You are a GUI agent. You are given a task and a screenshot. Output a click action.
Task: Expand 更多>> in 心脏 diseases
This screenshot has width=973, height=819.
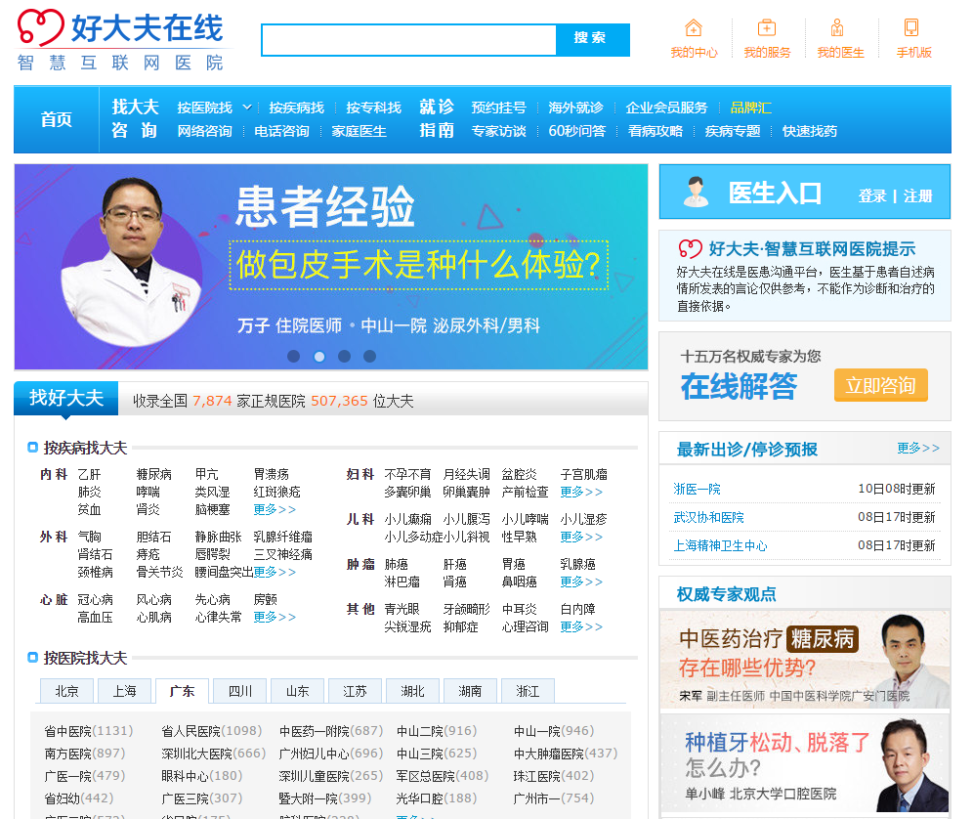click(x=275, y=617)
